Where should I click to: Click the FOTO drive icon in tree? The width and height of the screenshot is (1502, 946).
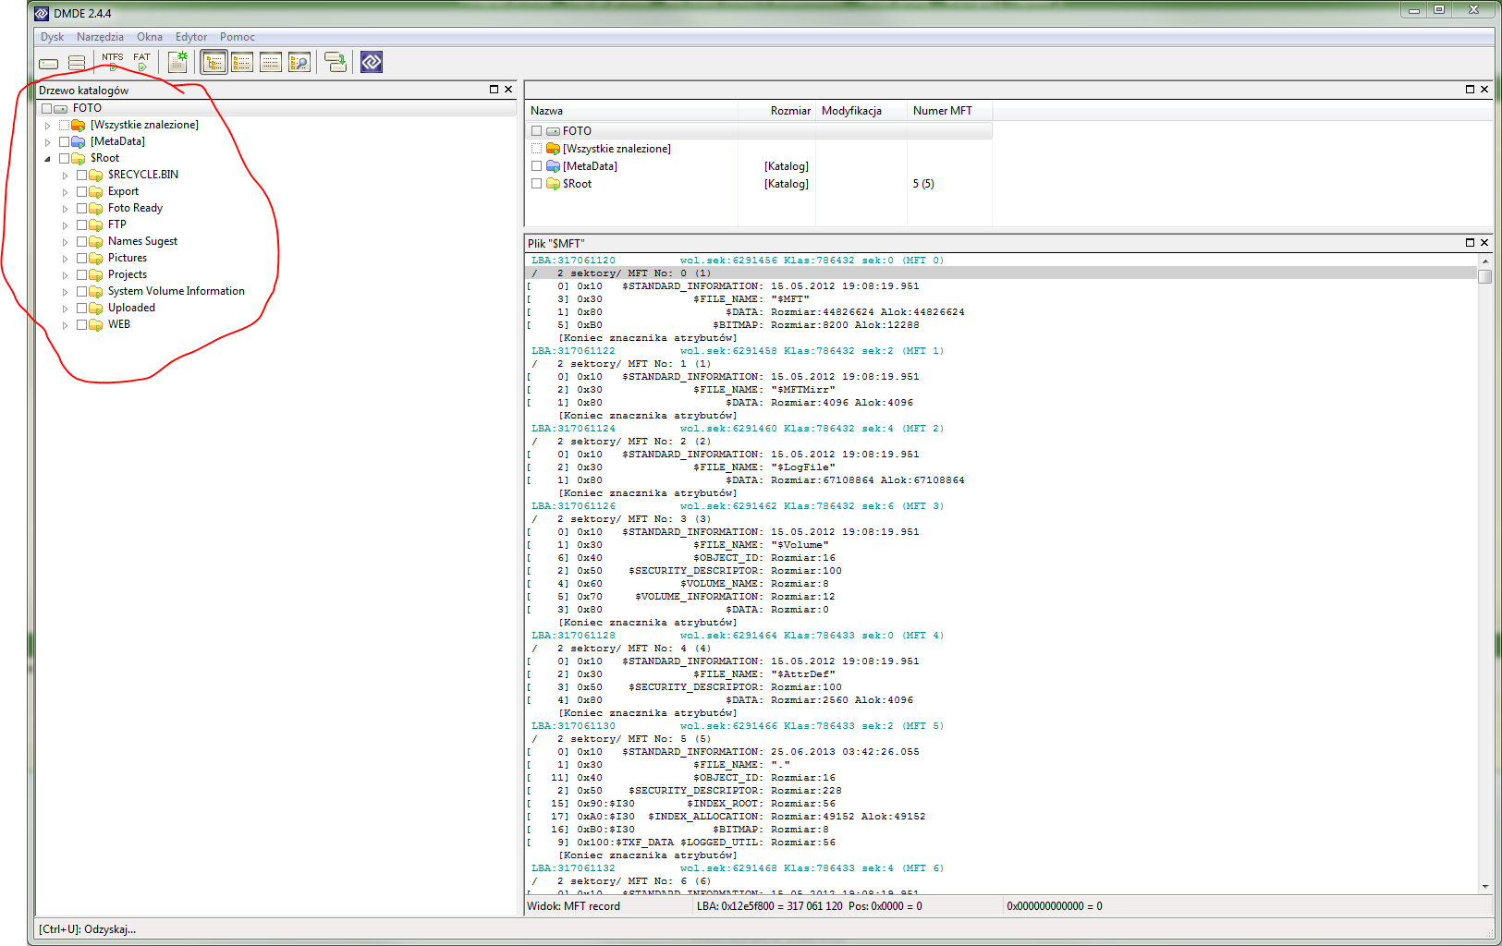(61, 108)
